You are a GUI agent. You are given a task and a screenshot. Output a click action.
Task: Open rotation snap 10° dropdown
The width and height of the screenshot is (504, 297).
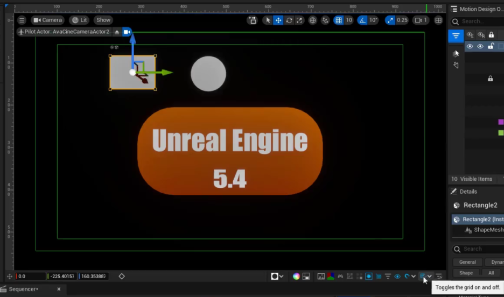coord(373,20)
